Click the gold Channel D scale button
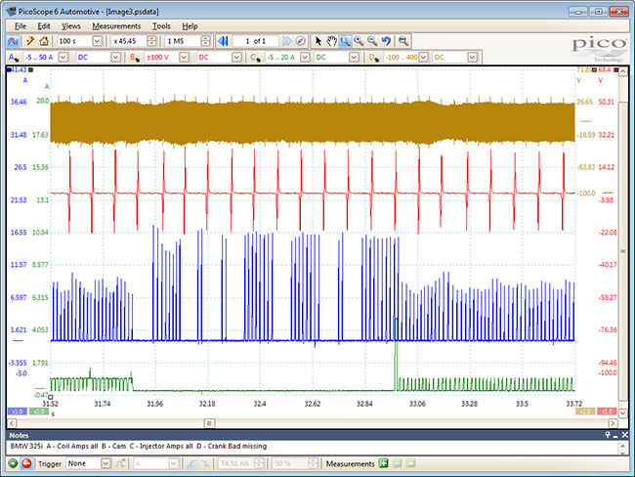The width and height of the screenshot is (635, 477). pos(585,412)
